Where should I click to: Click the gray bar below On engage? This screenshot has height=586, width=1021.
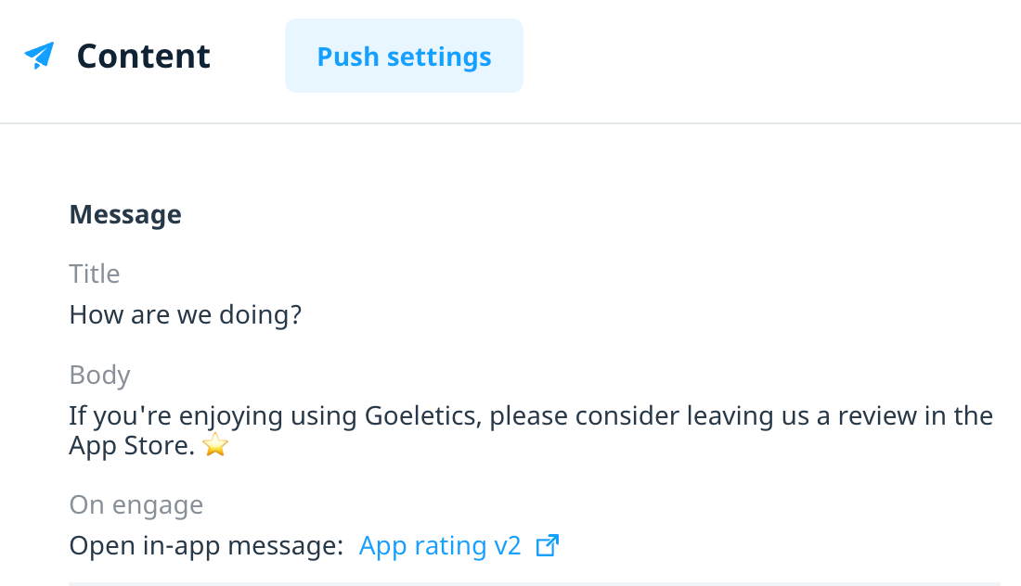[534, 584]
